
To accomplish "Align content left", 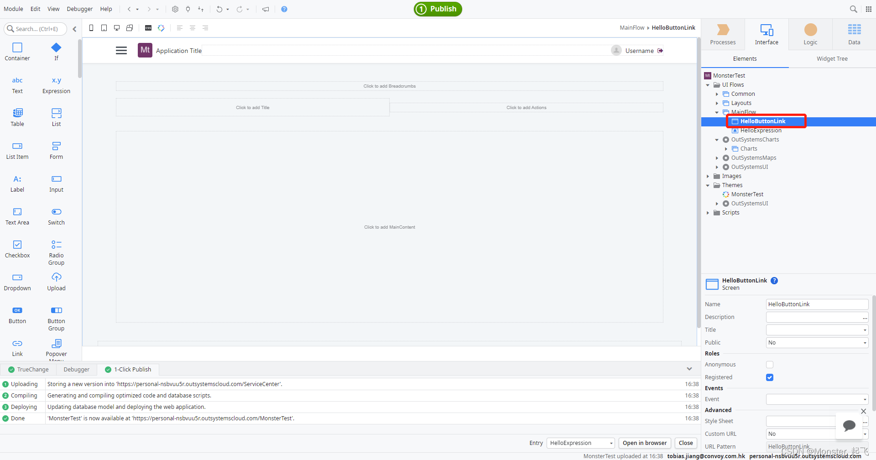I will tap(180, 28).
